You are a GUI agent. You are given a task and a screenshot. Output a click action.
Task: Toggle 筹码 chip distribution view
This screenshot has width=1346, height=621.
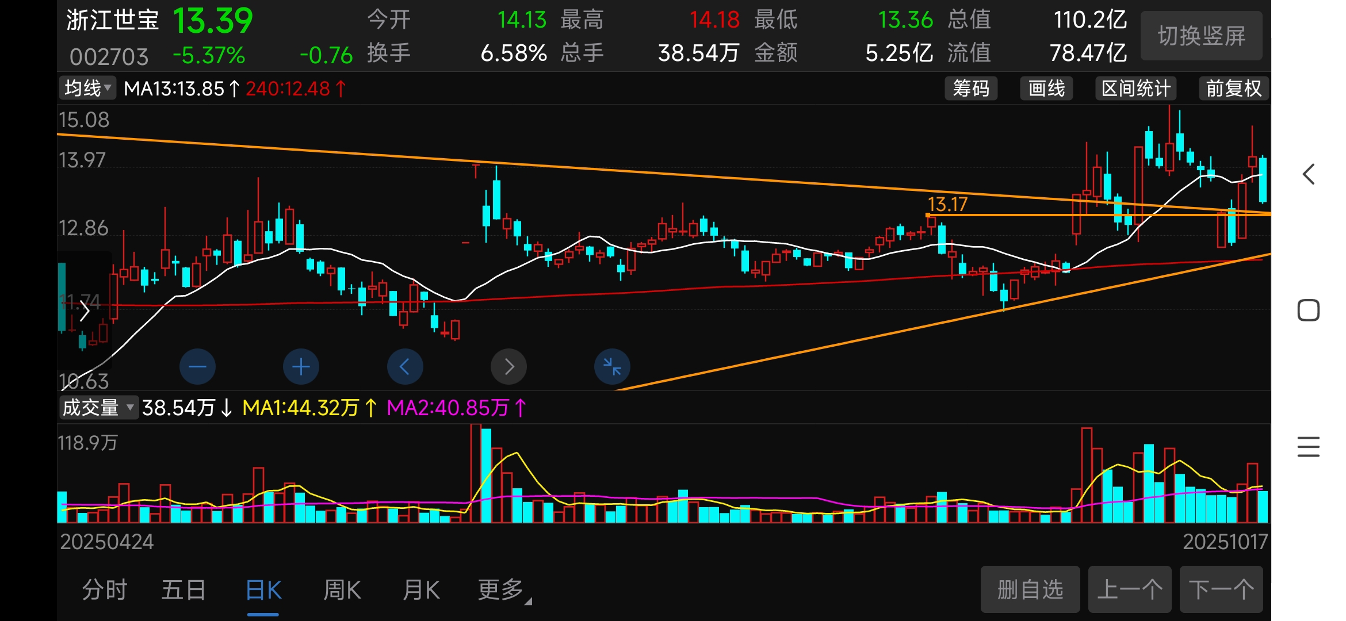tap(971, 89)
